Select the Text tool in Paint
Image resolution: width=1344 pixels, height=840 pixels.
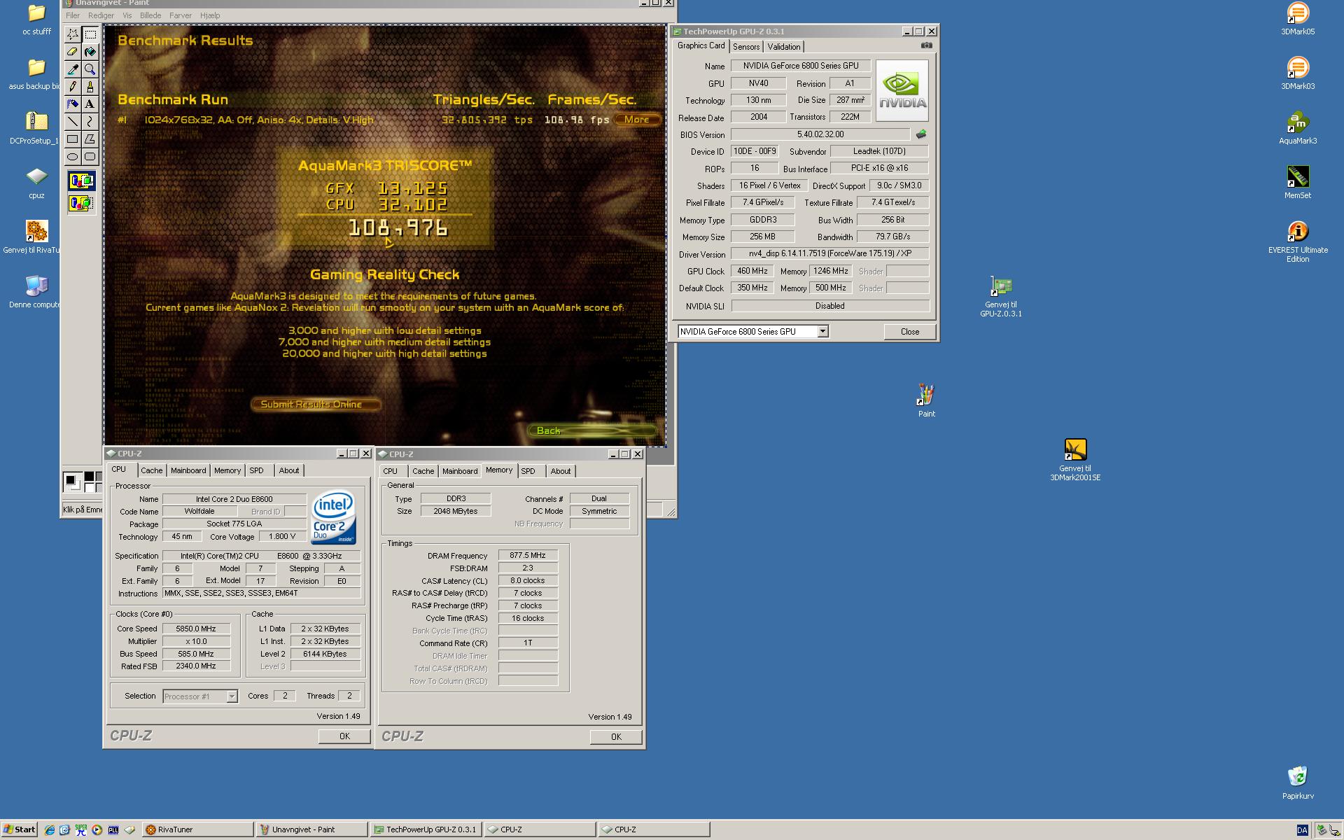(90, 104)
